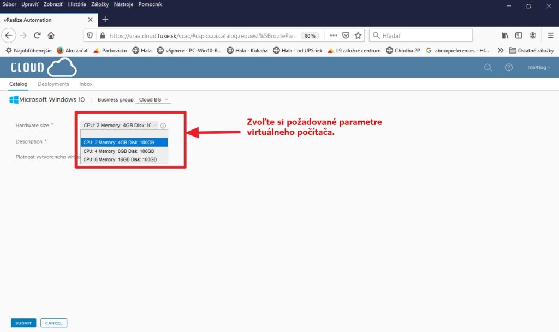
Task: Click the Firefox reload page icon
Action: [38, 35]
